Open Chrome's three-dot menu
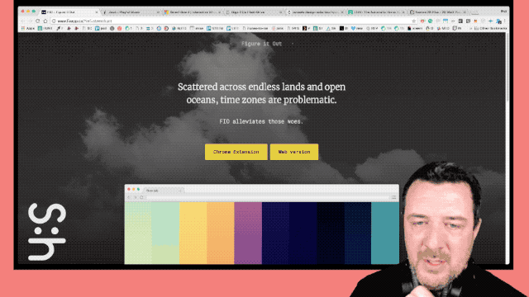 click(505, 21)
